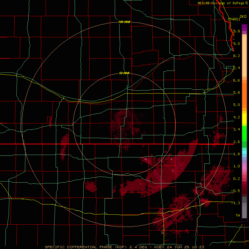Click the 5.0 value on the color scale
Image resolution: width=249 pixels, height=249 pixels.
pos(237,105)
